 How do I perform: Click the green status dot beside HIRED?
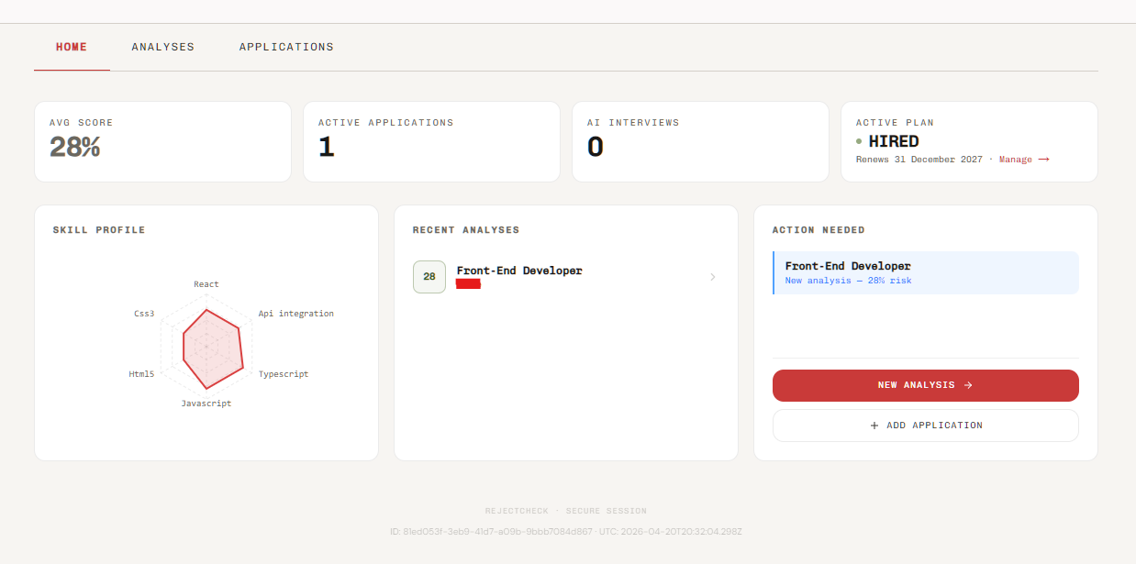pos(861,141)
